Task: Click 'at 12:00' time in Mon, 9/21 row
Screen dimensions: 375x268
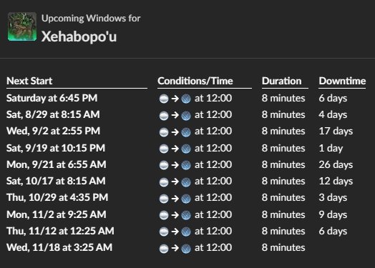Action: [x=213, y=164]
